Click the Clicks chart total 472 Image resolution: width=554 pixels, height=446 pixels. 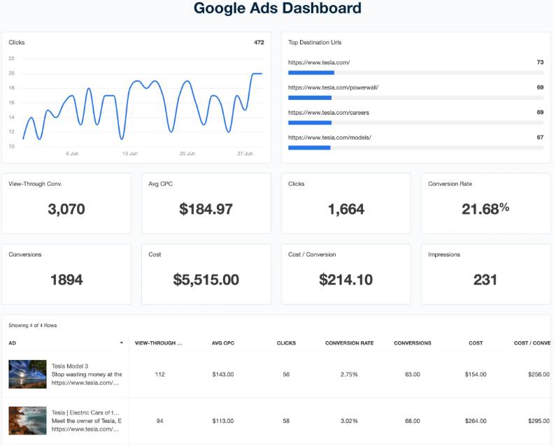click(x=259, y=43)
